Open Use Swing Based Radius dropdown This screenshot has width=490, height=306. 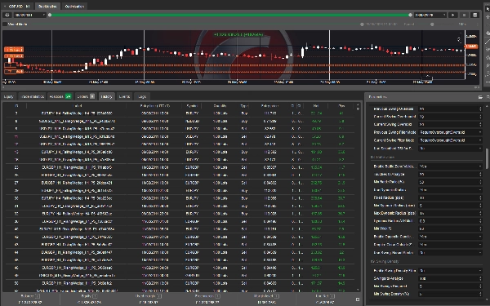450,253
